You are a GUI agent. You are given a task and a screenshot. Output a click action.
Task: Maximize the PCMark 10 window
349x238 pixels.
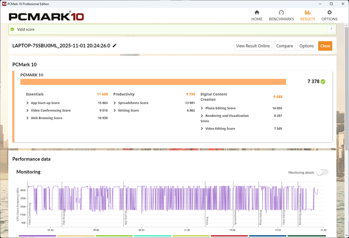pos(332,4)
